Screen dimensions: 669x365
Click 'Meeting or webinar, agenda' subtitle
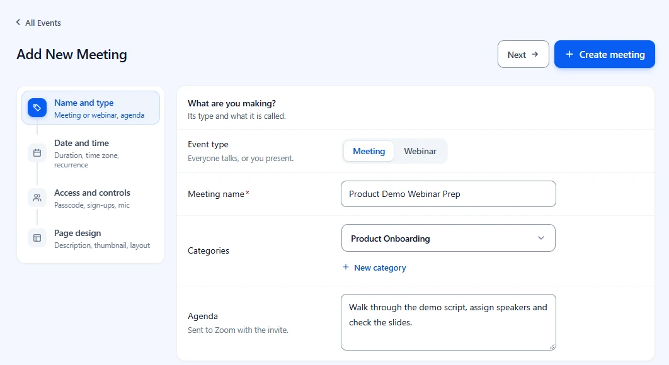click(x=99, y=115)
